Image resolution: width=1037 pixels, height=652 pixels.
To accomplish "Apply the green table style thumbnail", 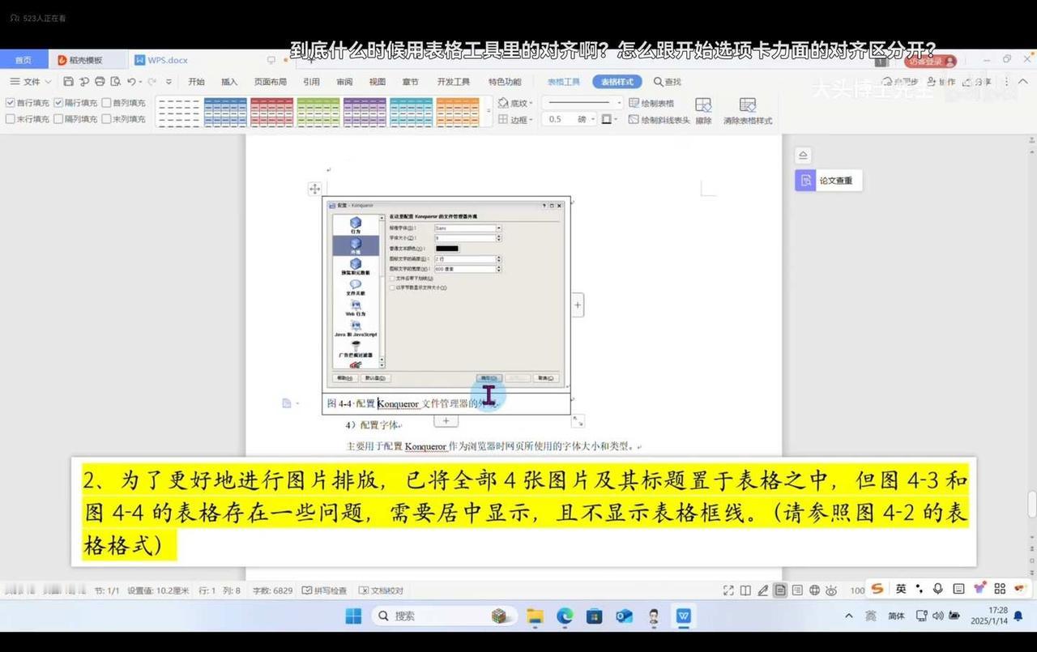I will [x=318, y=112].
